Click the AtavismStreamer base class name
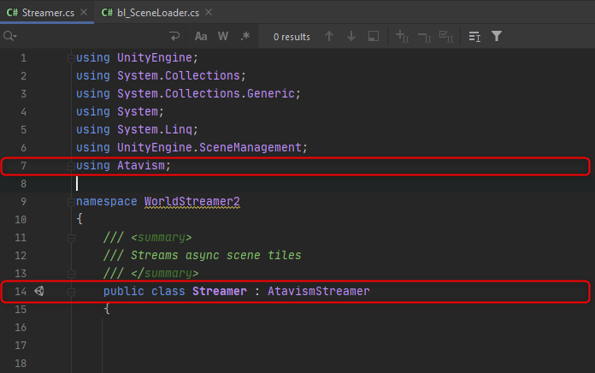This screenshot has height=373, width=595. (318, 292)
